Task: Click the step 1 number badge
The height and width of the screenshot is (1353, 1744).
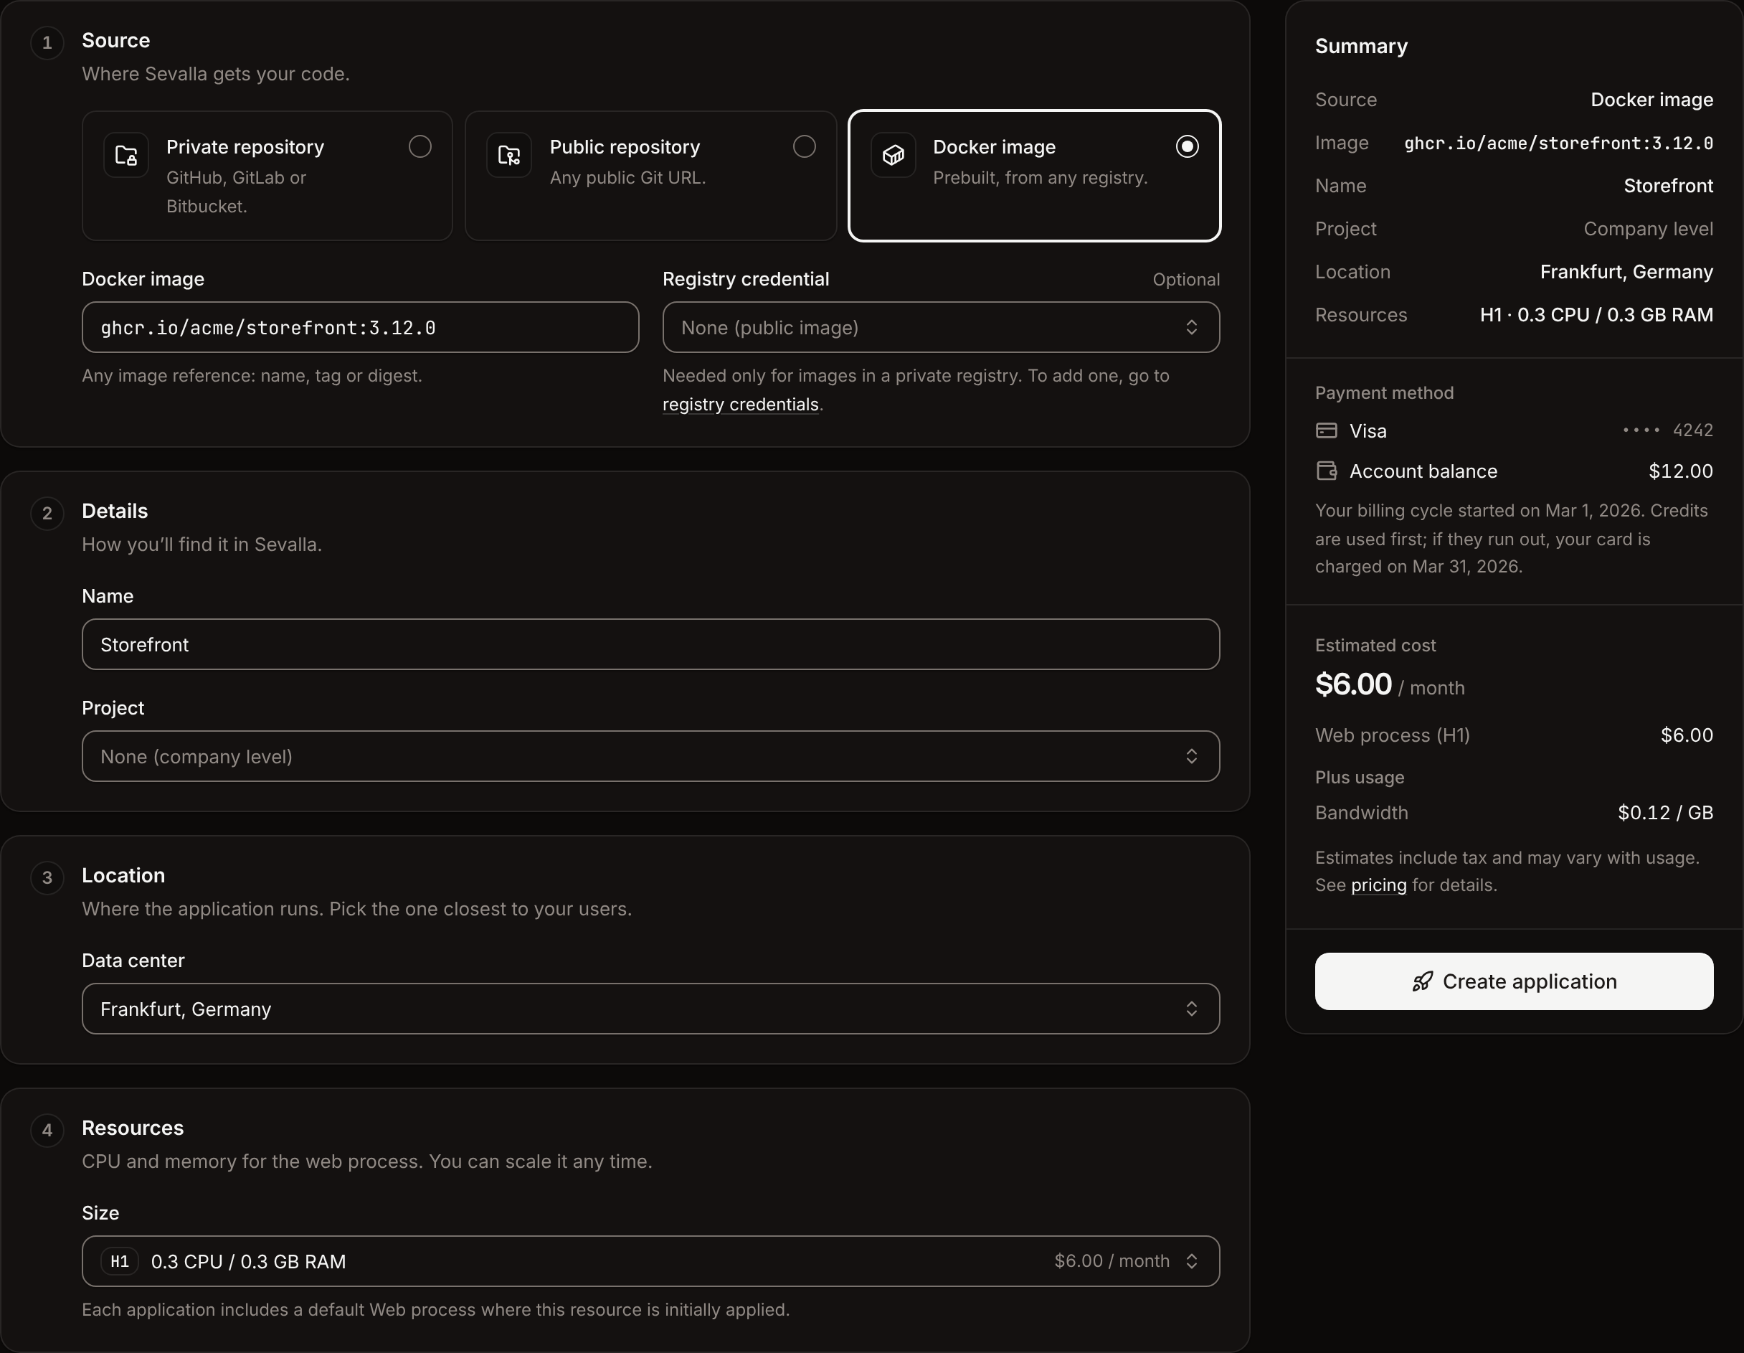Action: pos(47,42)
